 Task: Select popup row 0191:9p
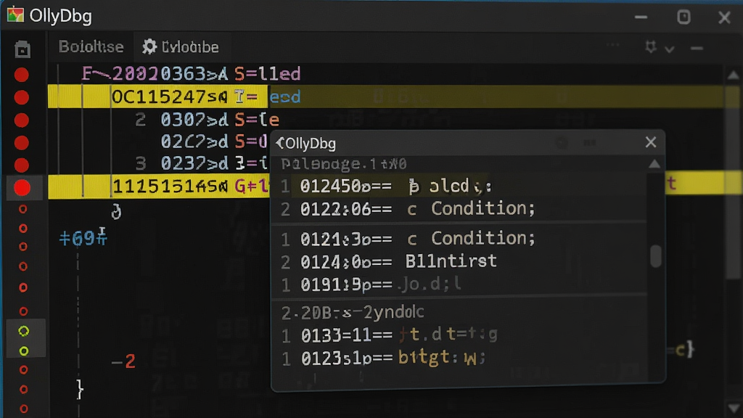459,284
